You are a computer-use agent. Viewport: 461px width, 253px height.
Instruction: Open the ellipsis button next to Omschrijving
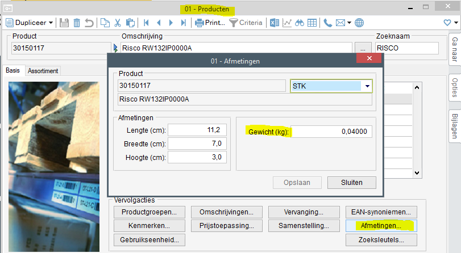pyautogui.click(x=363, y=48)
